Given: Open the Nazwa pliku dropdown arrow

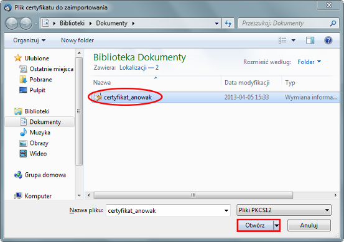Looking at the screenshot, I should [x=226, y=211].
